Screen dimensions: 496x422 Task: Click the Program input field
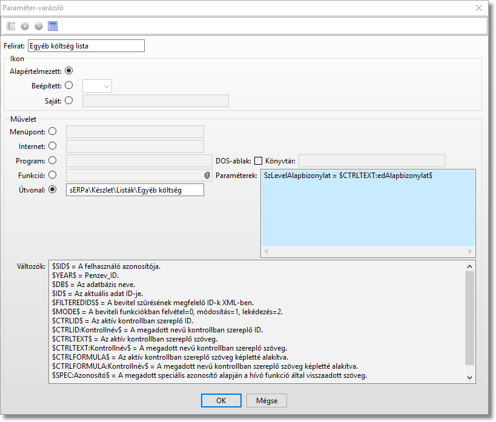tap(139, 160)
